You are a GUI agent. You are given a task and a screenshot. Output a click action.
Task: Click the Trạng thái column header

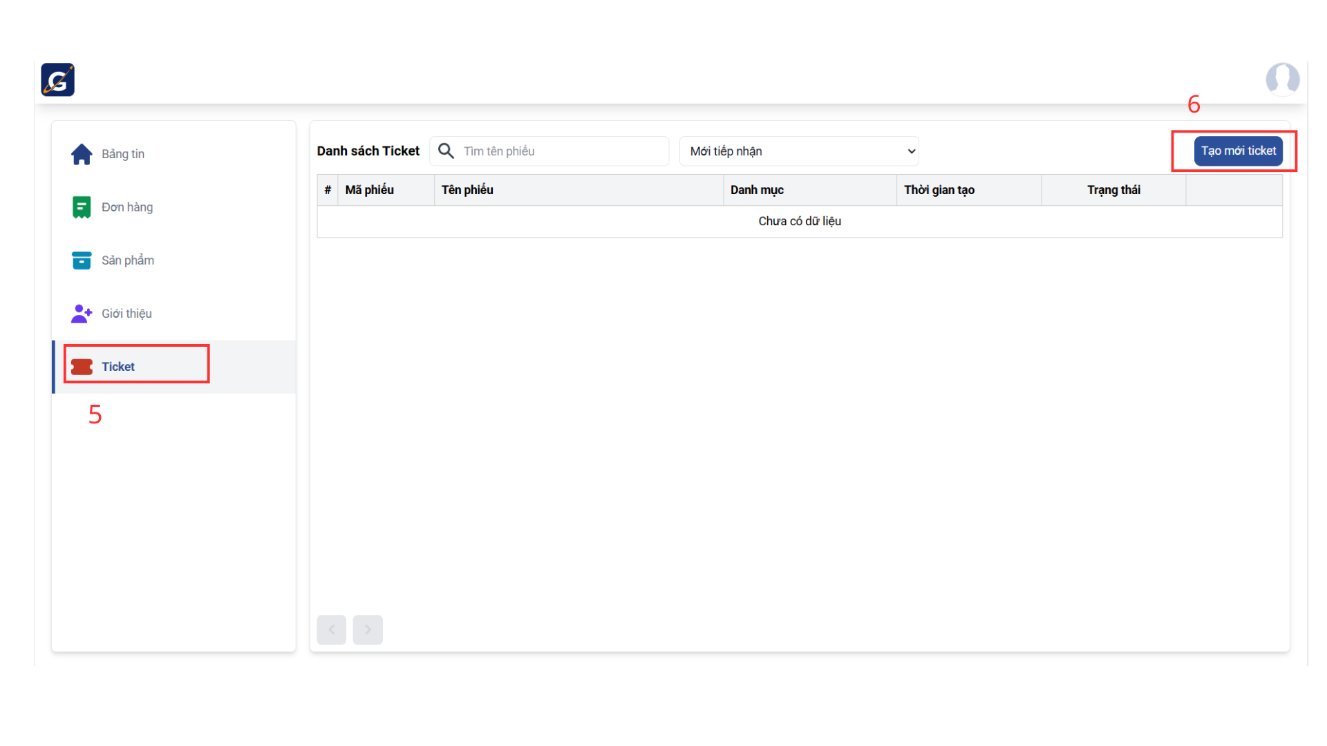pyautogui.click(x=1113, y=190)
